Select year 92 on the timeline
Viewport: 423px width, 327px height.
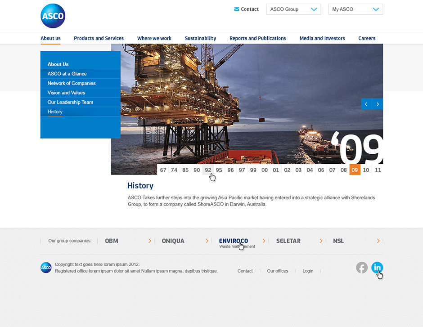click(x=208, y=170)
